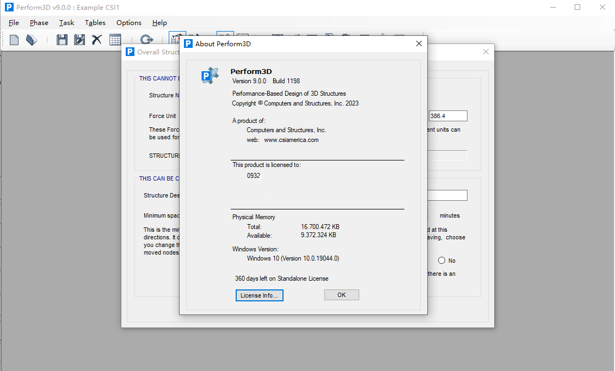This screenshot has width=615, height=371.
Task: Click "Windows 10 (Version 10.0.19044.0)" text
Action: point(293,258)
